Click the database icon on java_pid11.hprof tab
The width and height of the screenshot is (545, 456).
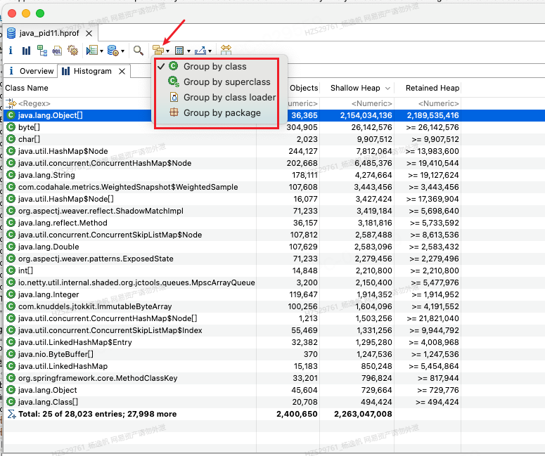click(x=11, y=33)
